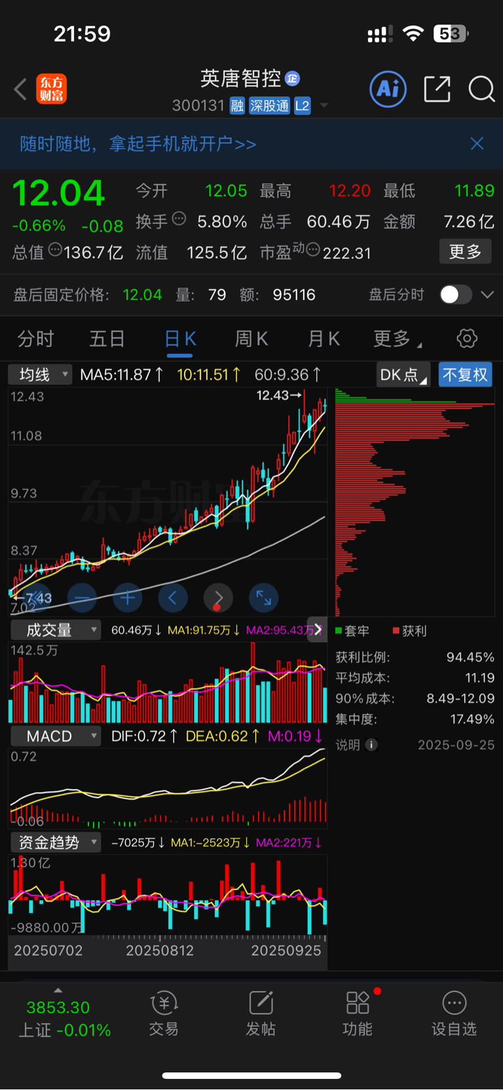This screenshot has width=503, height=1090.
Task: Open the 功能 functions icon
Action: pos(358,1014)
